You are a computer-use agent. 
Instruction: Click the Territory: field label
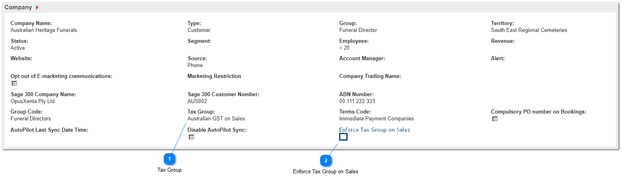(502, 23)
